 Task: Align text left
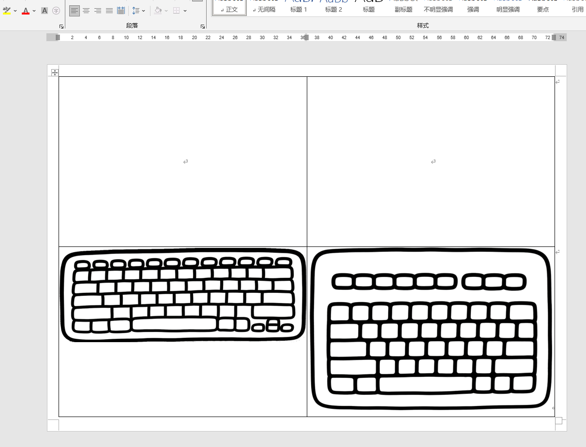74,11
